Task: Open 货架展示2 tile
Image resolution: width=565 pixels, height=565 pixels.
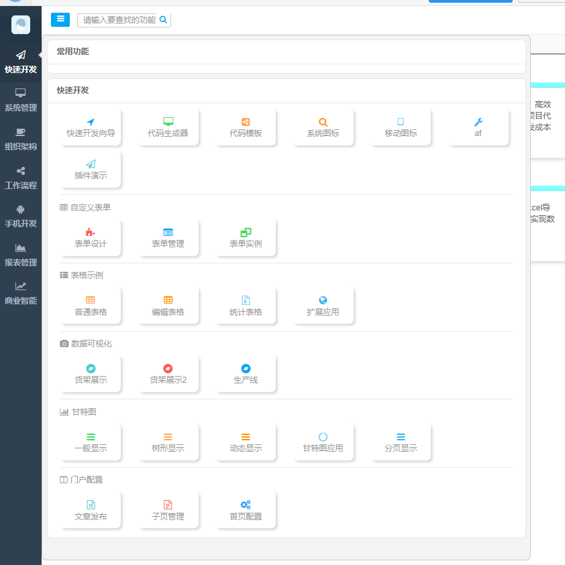Action: pyautogui.click(x=168, y=375)
